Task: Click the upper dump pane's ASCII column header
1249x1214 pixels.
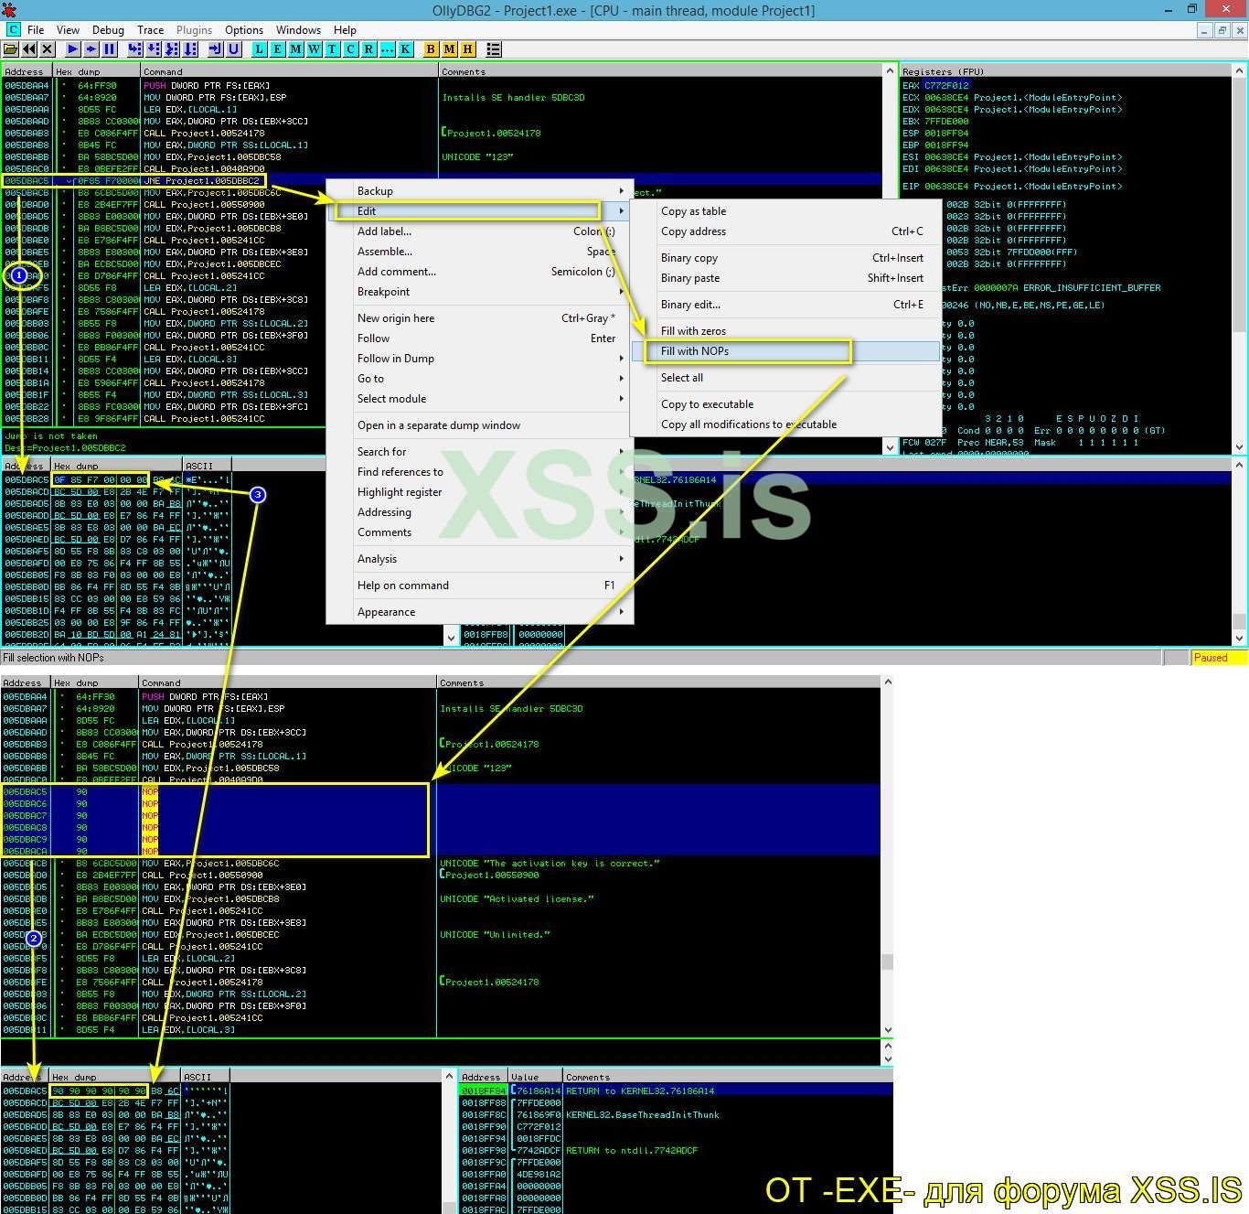Action: 207,466
